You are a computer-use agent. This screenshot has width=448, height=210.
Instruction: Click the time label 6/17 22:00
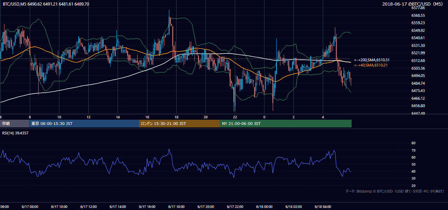pos(235,207)
